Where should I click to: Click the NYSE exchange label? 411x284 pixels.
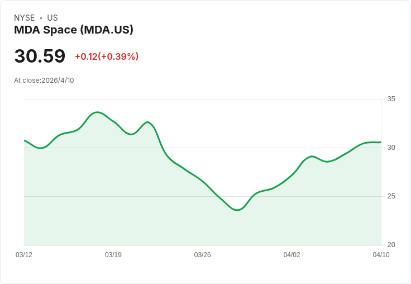[x=25, y=18]
